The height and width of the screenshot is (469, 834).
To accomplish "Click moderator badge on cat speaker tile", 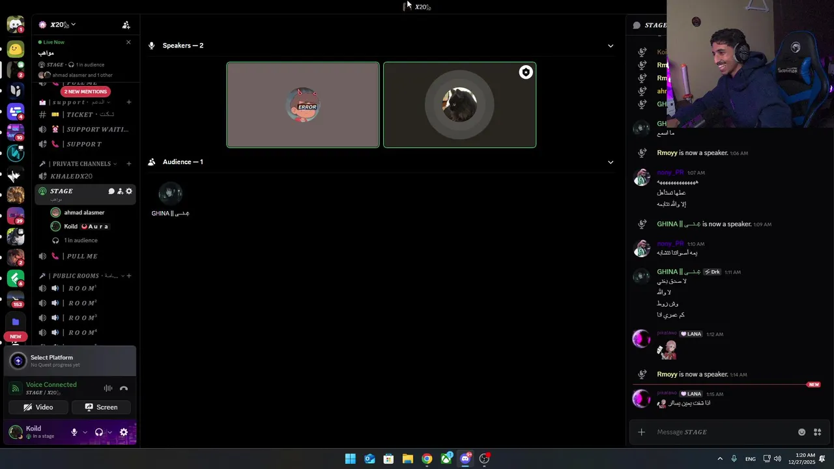I will point(526,72).
